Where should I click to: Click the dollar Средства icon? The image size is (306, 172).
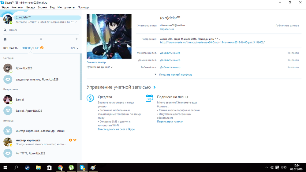pos(90,98)
